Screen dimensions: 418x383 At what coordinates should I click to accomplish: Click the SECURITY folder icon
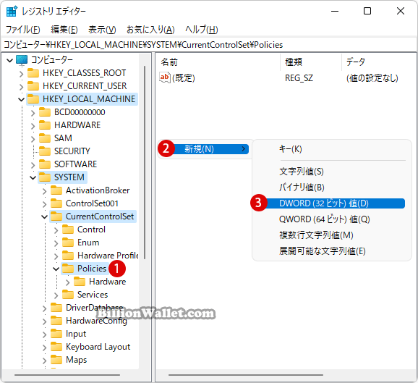click(45, 151)
